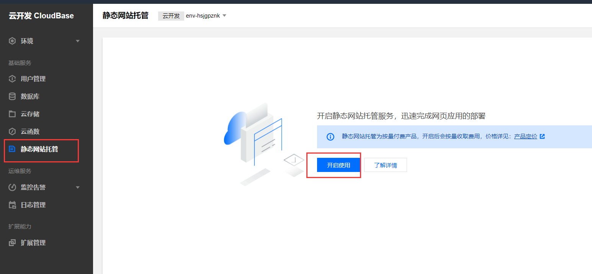Select the 云函数 sidebar icon
592x274 pixels.
coord(11,131)
